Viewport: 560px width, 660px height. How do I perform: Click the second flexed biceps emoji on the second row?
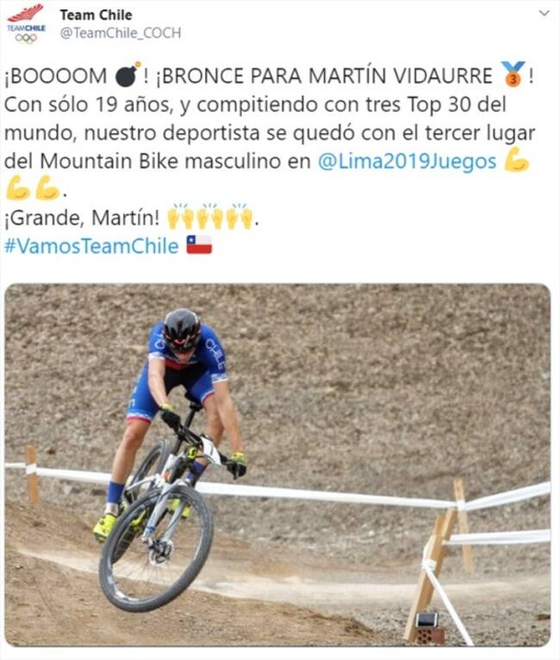pos(47,188)
